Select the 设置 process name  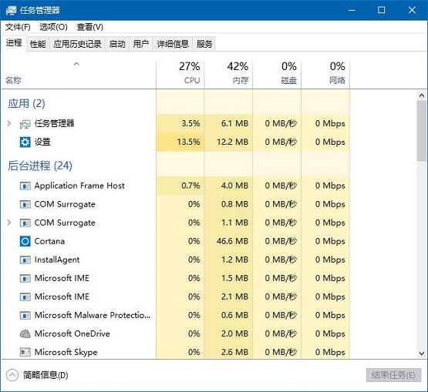click(x=42, y=142)
